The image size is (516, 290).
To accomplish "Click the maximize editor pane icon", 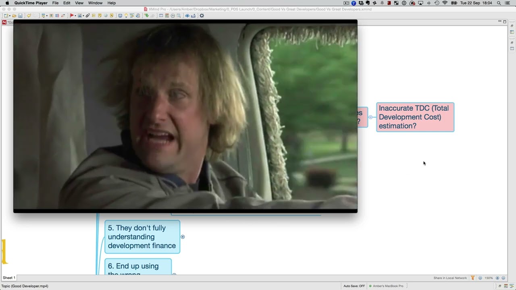I will click(505, 21).
